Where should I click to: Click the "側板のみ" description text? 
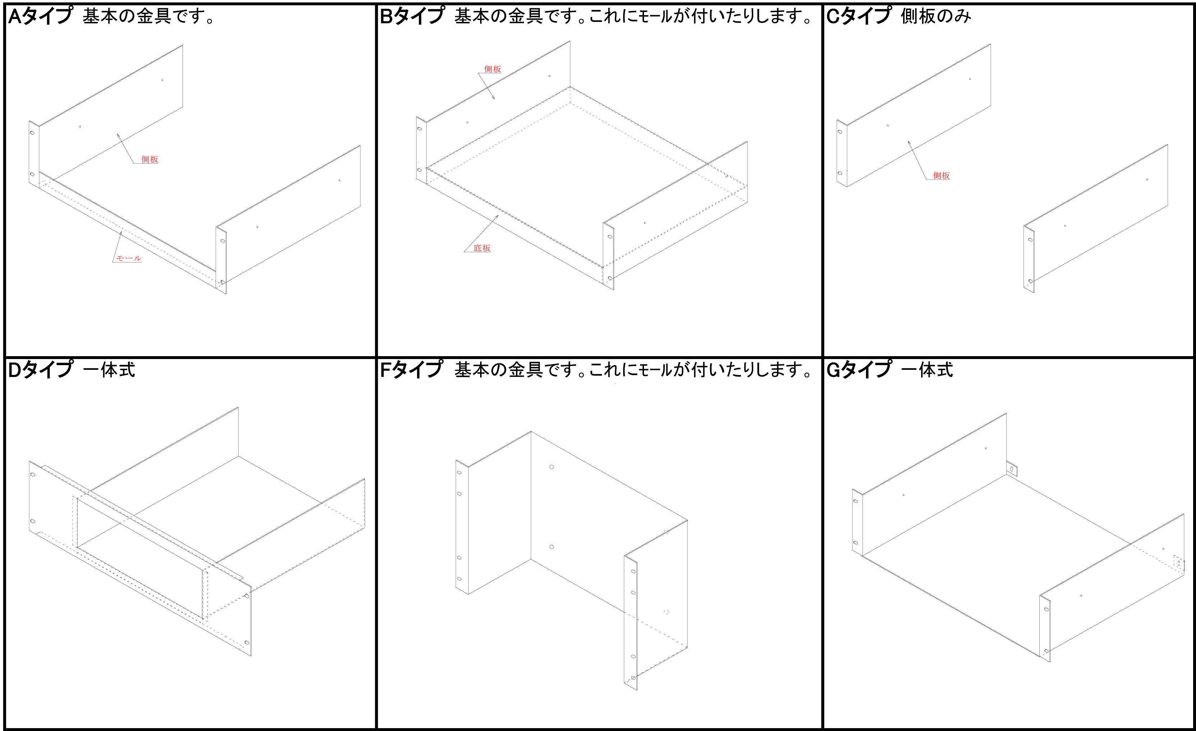(x=936, y=17)
